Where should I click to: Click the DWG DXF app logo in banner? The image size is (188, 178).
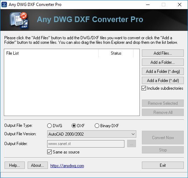[x=19, y=20]
